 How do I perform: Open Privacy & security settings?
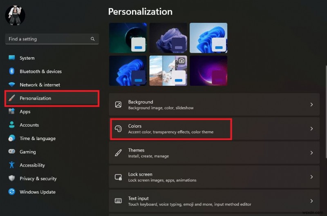click(x=52, y=178)
